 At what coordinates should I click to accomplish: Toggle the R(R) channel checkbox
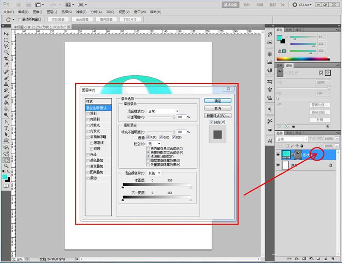(x=148, y=137)
